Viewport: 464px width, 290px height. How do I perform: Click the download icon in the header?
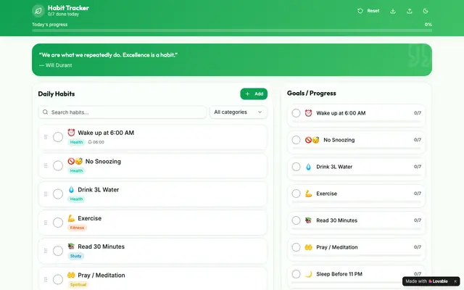click(x=393, y=12)
